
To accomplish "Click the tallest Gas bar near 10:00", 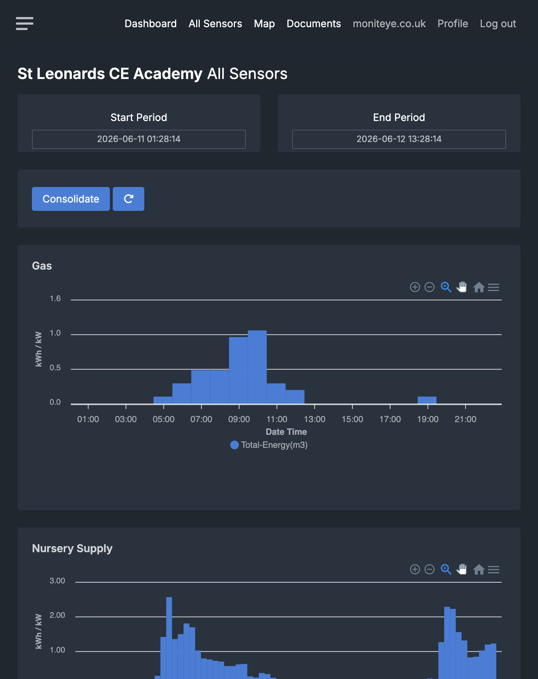I will tap(257, 367).
